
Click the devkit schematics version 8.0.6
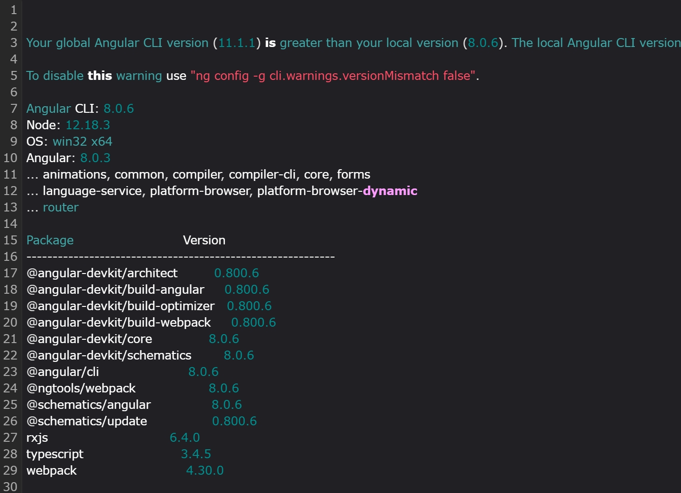point(239,355)
